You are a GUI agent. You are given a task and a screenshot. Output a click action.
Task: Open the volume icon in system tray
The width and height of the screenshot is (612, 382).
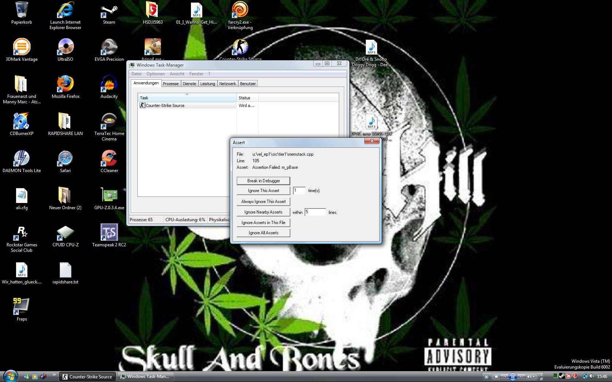pyautogui.click(x=592, y=376)
